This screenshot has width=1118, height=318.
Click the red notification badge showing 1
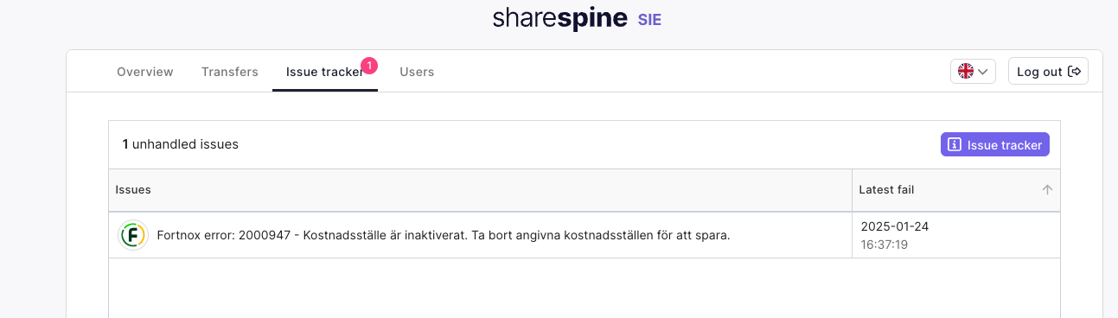point(369,65)
